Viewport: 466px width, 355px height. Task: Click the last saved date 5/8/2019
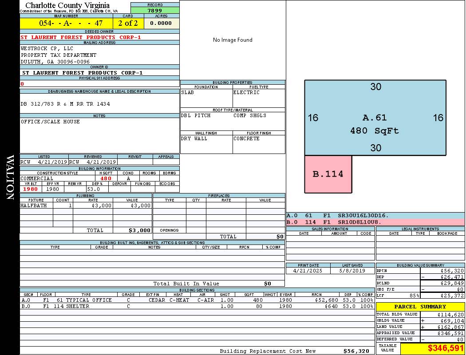[x=352, y=271]
